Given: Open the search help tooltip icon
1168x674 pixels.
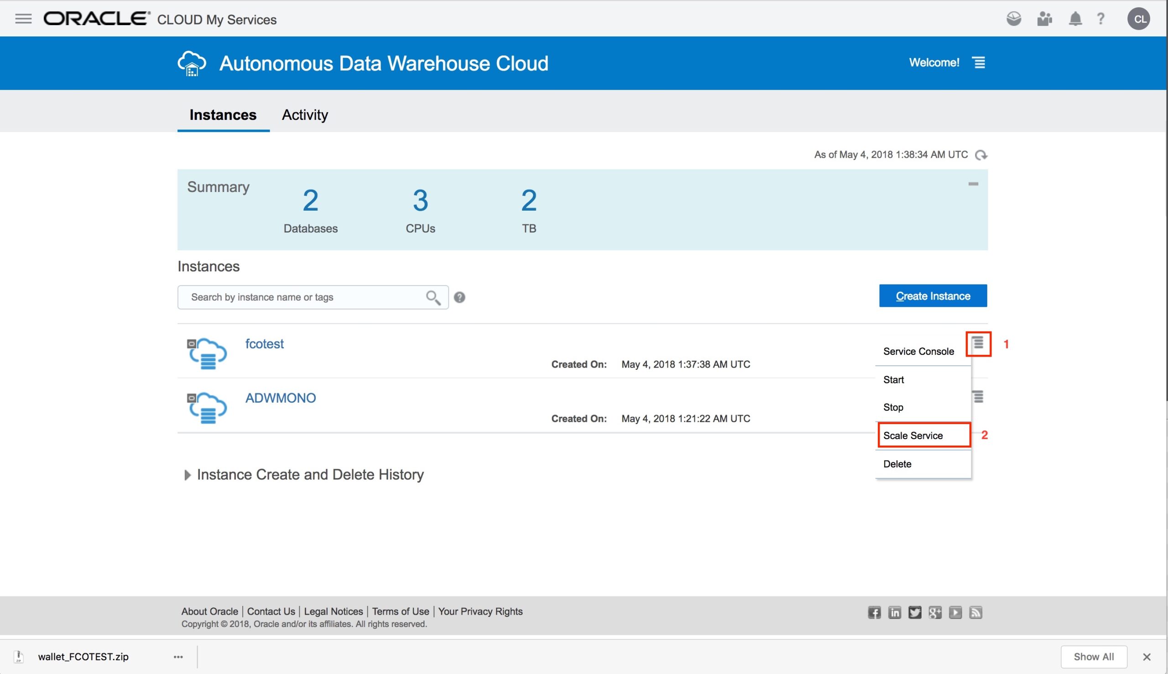Looking at the screenshot, I should click(459, 298).
